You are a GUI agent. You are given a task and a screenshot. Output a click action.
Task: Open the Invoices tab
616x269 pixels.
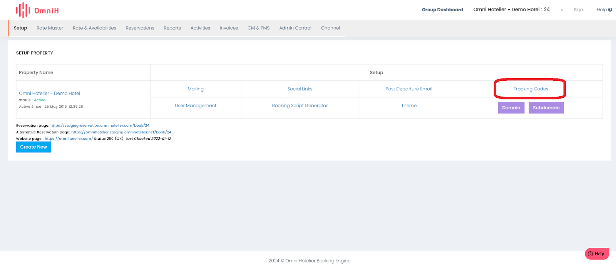pyautogui.click(x=229, y=28)
